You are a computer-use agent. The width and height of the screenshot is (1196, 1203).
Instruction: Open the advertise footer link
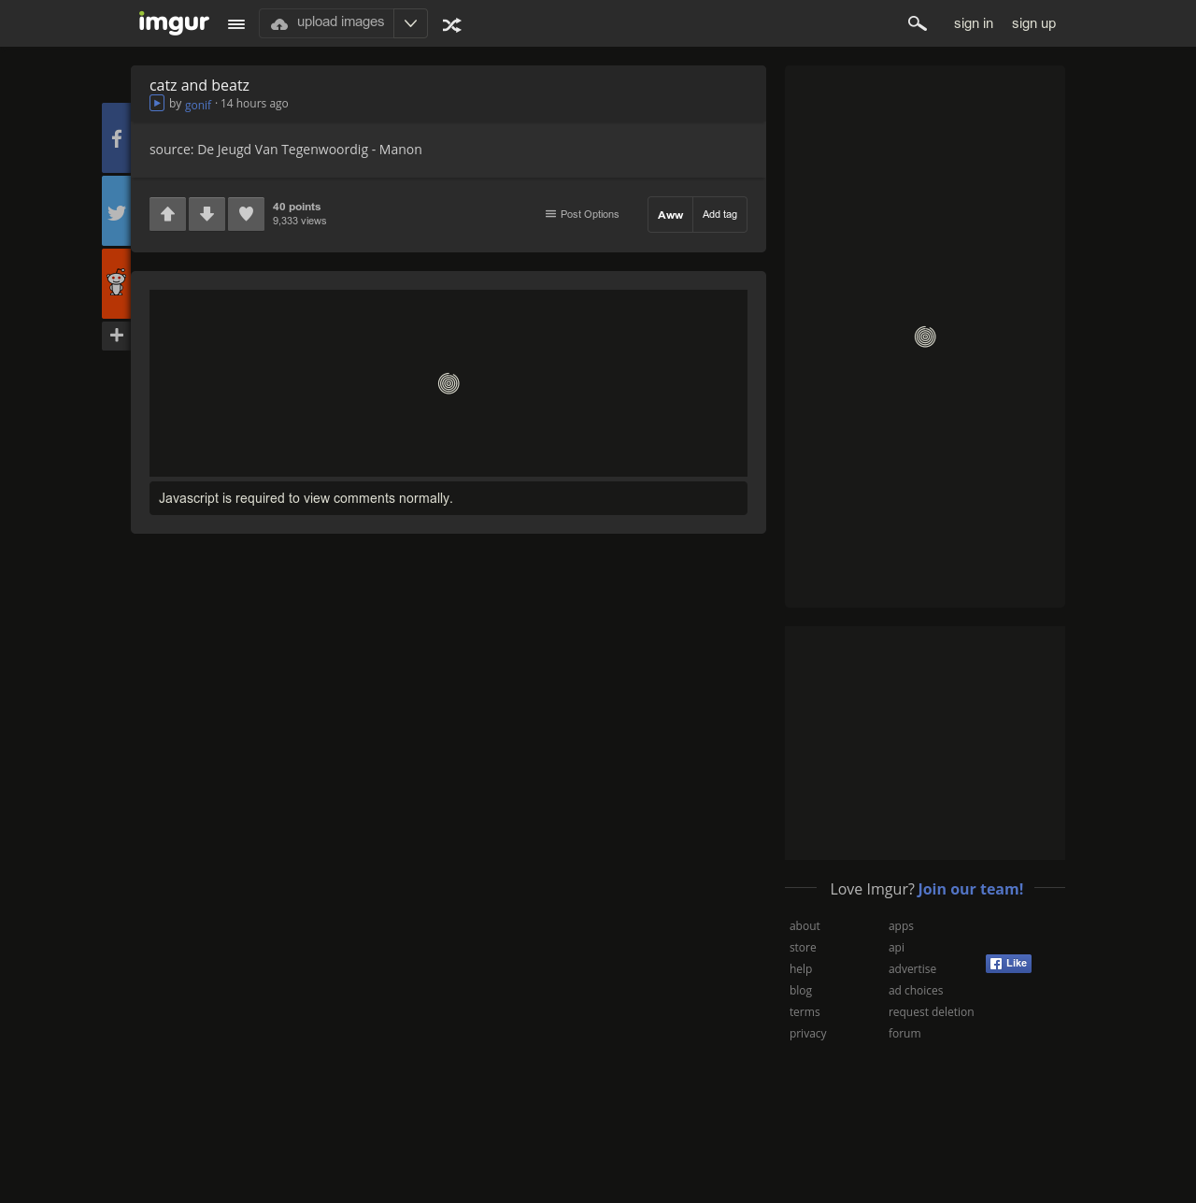[x=912, y=969]
